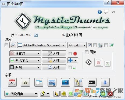Expand the 检查灯 dropdown
The image size is (125, 100).
point(25,53)
